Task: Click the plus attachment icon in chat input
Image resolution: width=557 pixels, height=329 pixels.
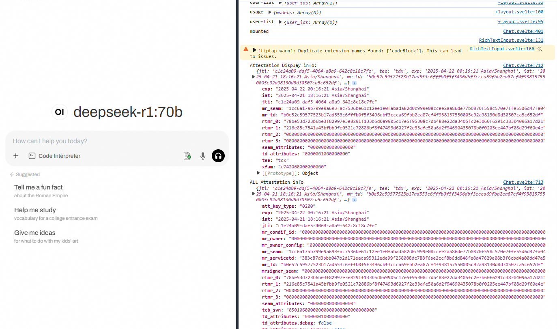Action: 16,156
